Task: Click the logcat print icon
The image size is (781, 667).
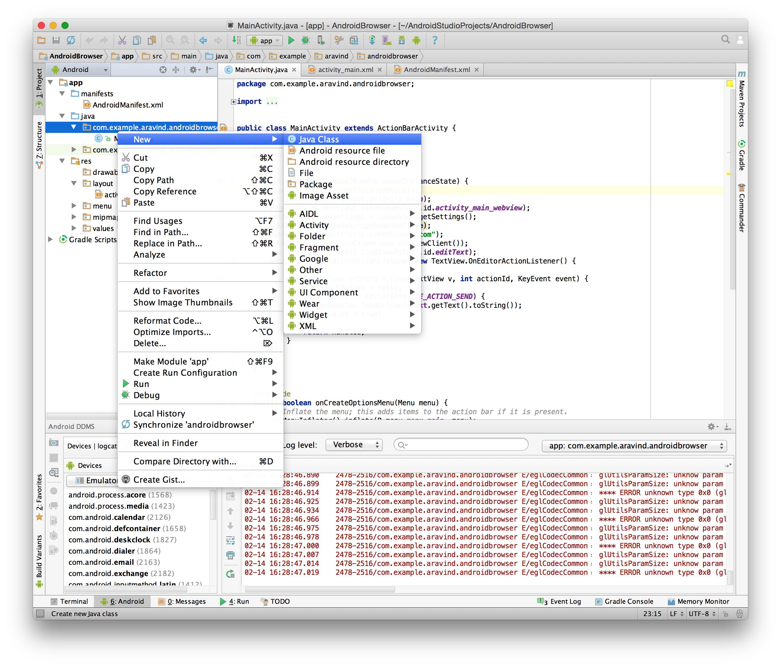Action: point(230,555)
